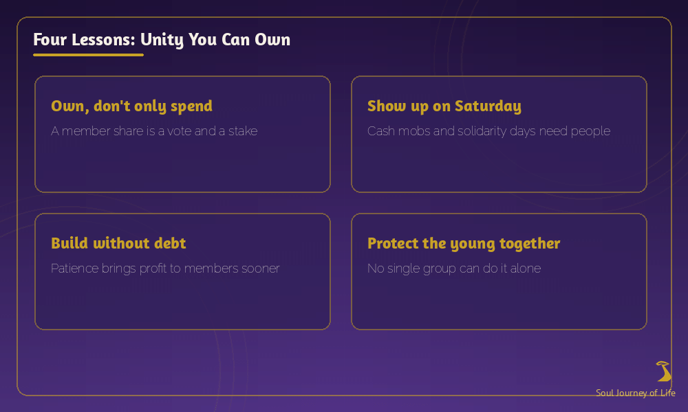Viewport: 688px width, 412px height.
Task: Click empty space in 'Build without debt' card
Action: (182, 304)
